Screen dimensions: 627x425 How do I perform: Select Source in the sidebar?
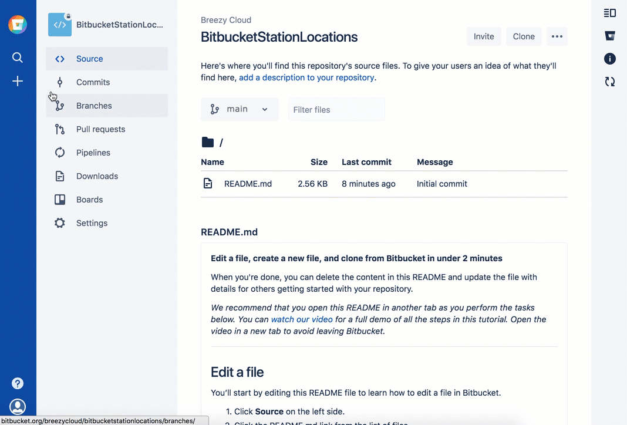(x=89, y=59)
